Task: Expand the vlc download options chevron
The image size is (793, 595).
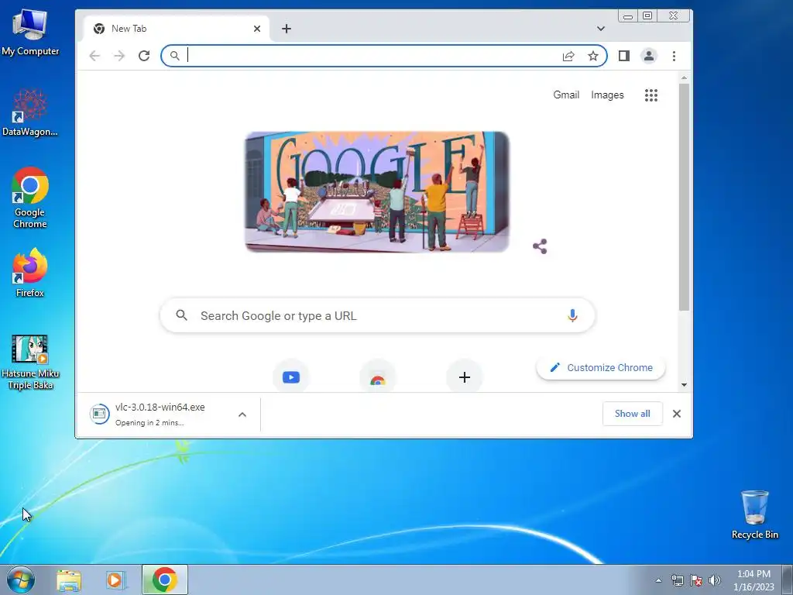Action: (242, 414)
